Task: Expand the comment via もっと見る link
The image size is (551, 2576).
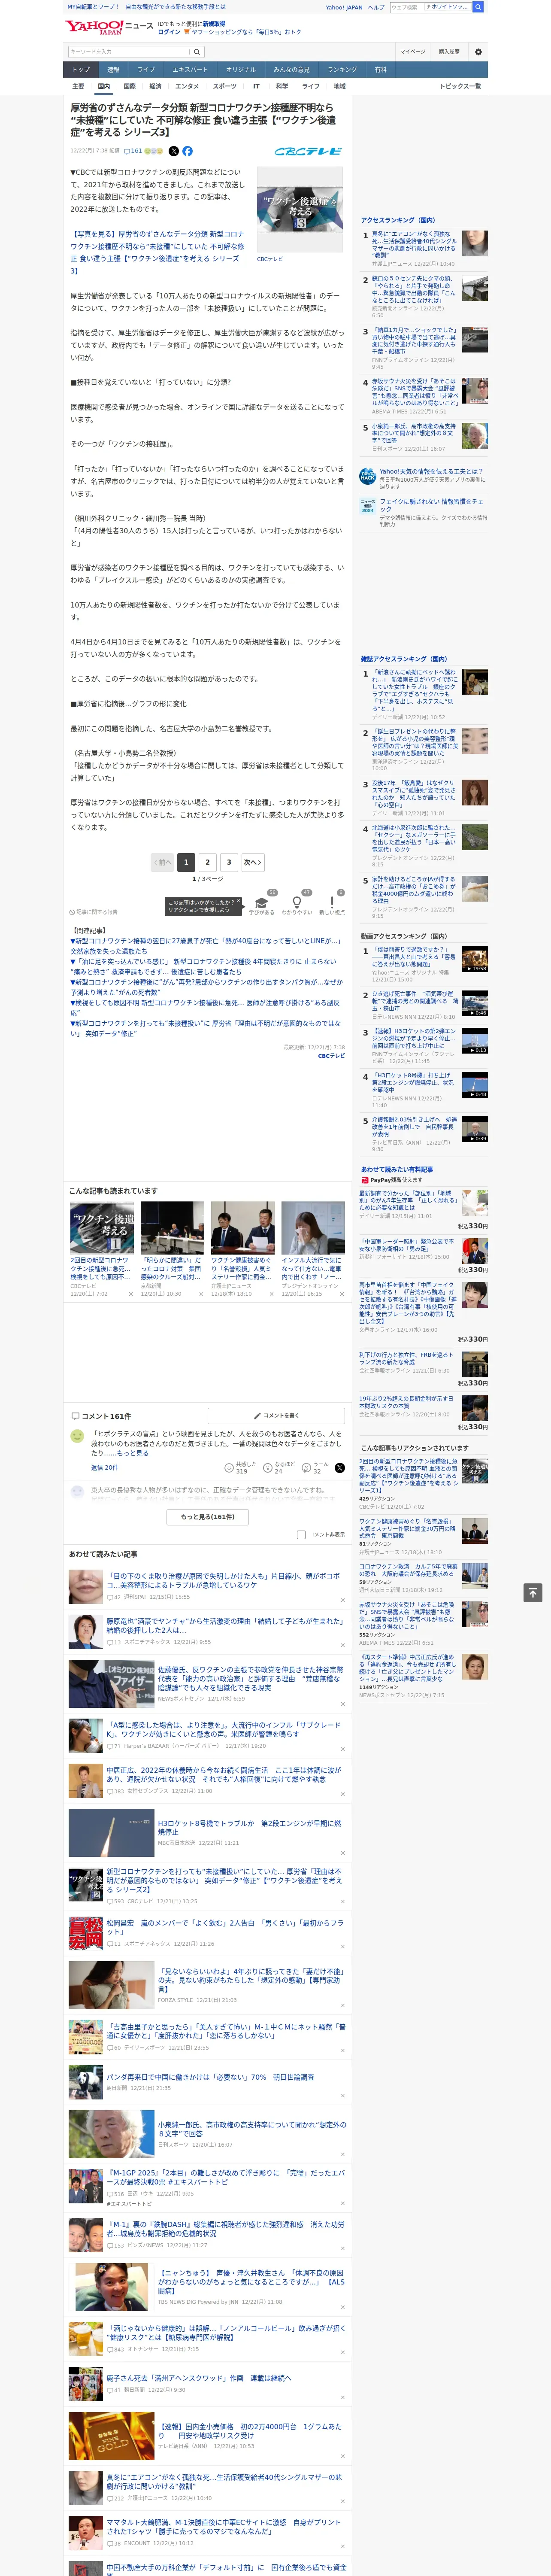Action: click(134, 1453)
